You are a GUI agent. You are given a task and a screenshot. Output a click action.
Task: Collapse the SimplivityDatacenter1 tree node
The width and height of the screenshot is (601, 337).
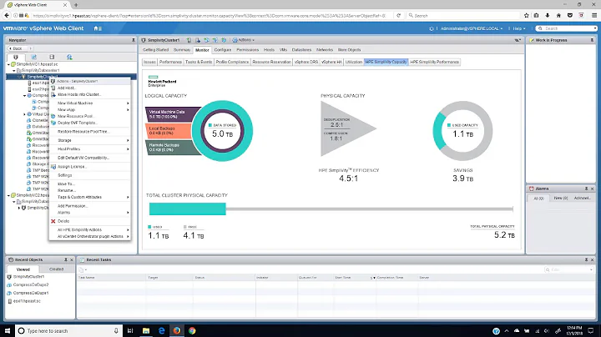14,70
